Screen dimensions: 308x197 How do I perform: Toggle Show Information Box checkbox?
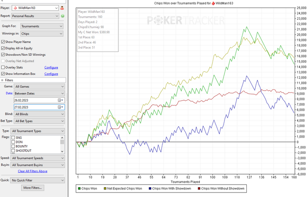tap(3, 74)
